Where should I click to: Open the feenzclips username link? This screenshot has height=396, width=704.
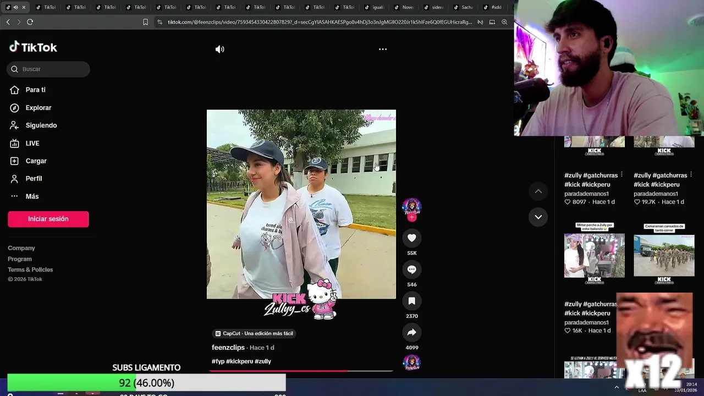click(228, 348)
